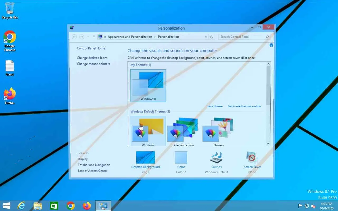
Task: Apply the Lines and colors theme
Action: 184,131
